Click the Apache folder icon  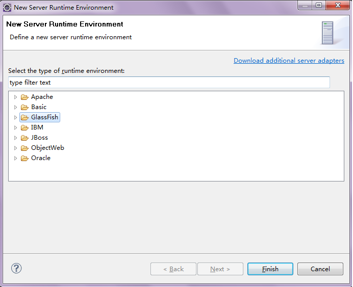24,97
